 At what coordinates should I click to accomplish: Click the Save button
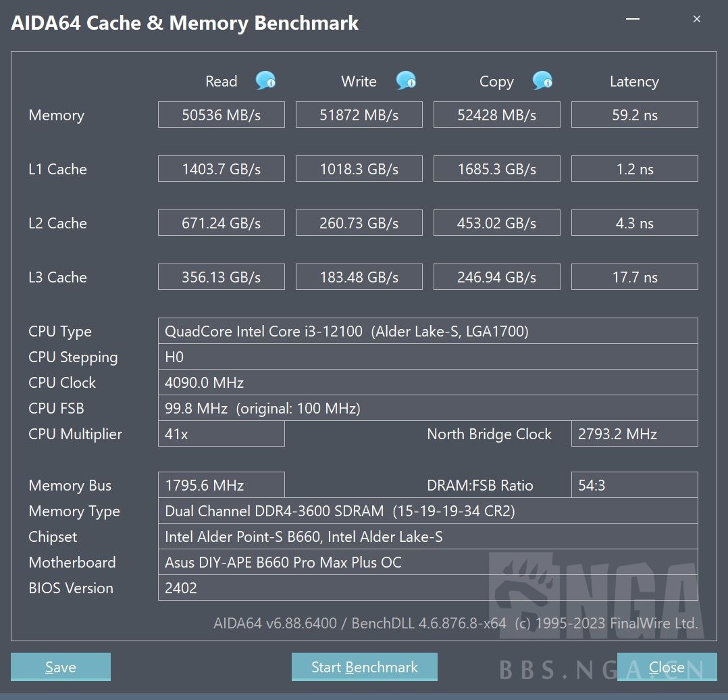pyautogui.click(x=60, y=667)
